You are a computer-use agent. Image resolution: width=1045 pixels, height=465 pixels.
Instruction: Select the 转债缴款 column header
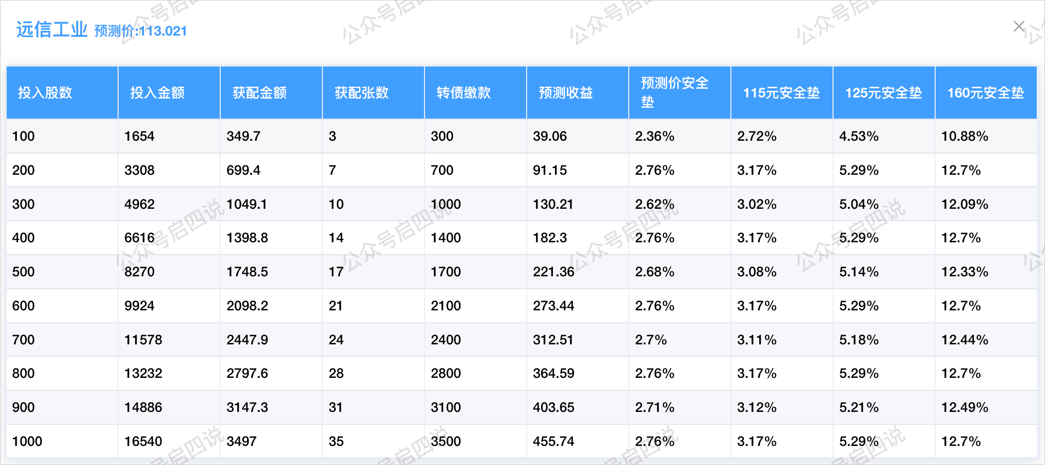tap(464, 93)
